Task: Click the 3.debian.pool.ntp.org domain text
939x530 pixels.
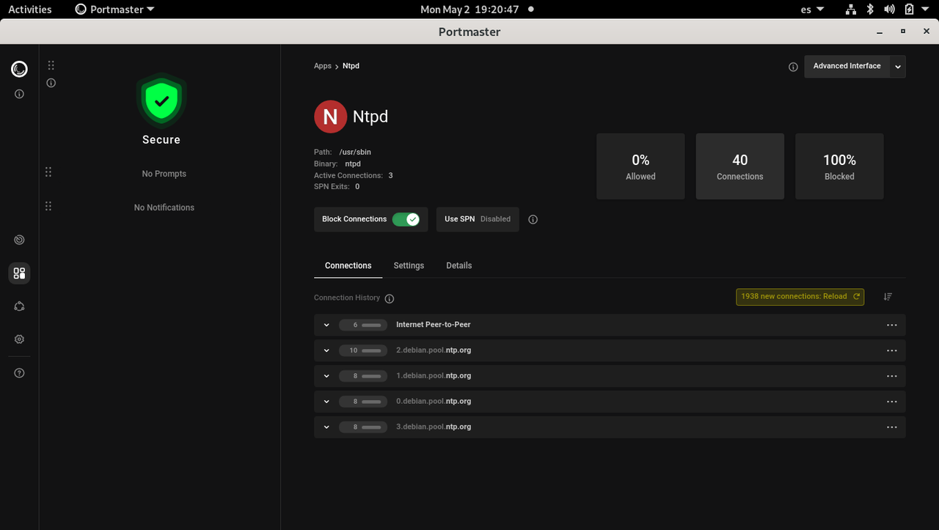Action: 434,427
